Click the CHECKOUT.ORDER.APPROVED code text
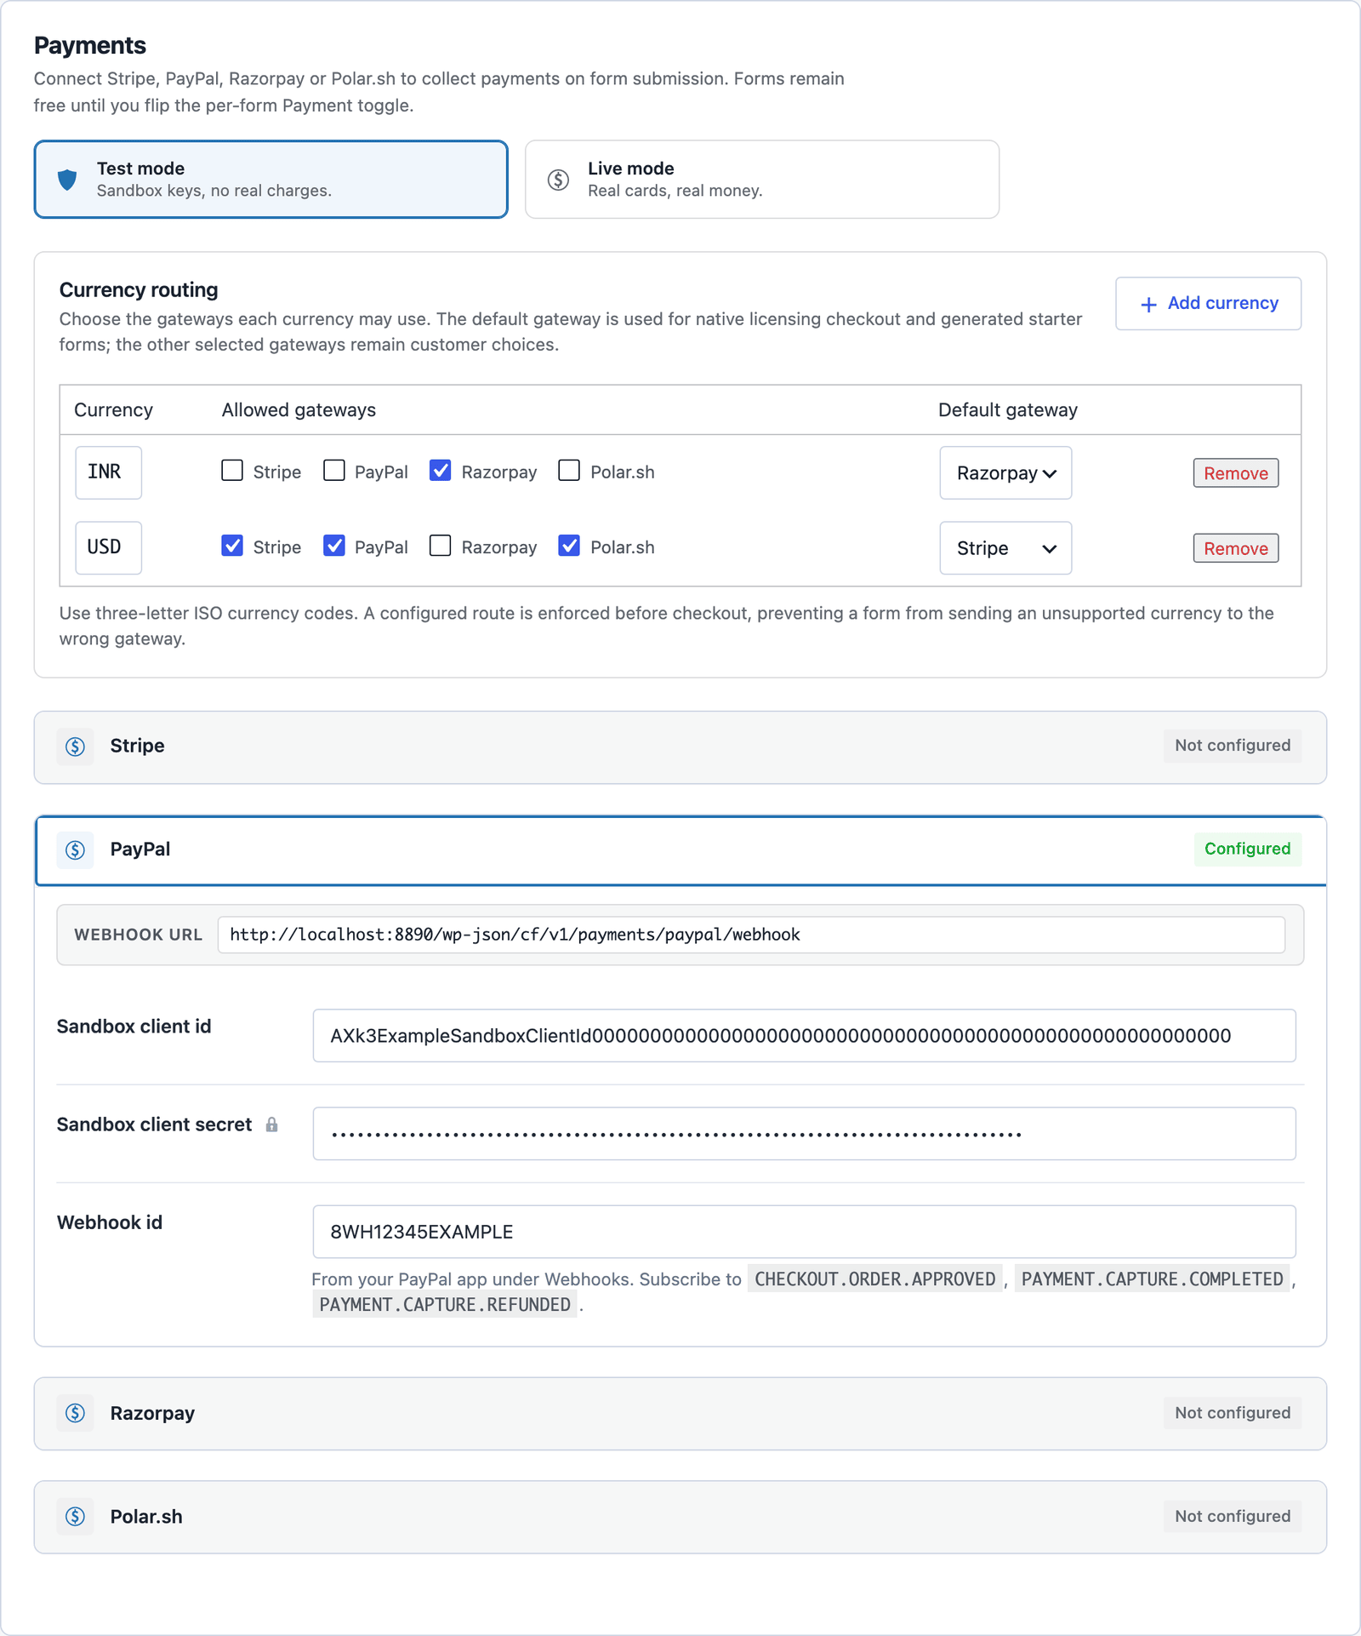 tap(874, 1279)
